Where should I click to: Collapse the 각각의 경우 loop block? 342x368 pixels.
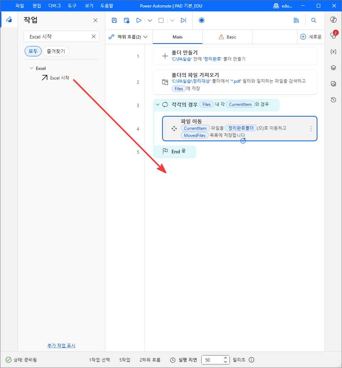[x=157, y=105]
